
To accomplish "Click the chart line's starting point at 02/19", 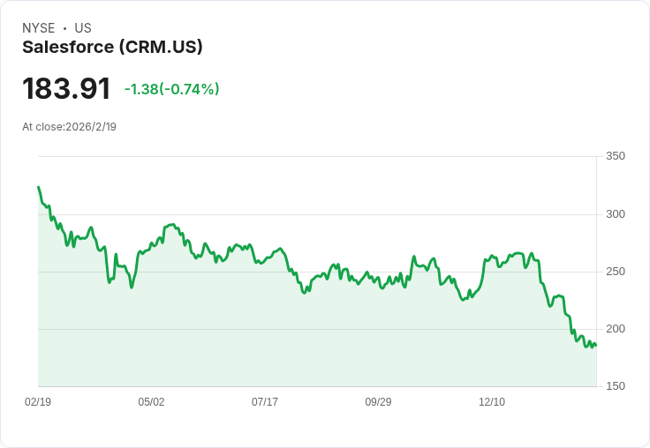I will tap(39, 187).
